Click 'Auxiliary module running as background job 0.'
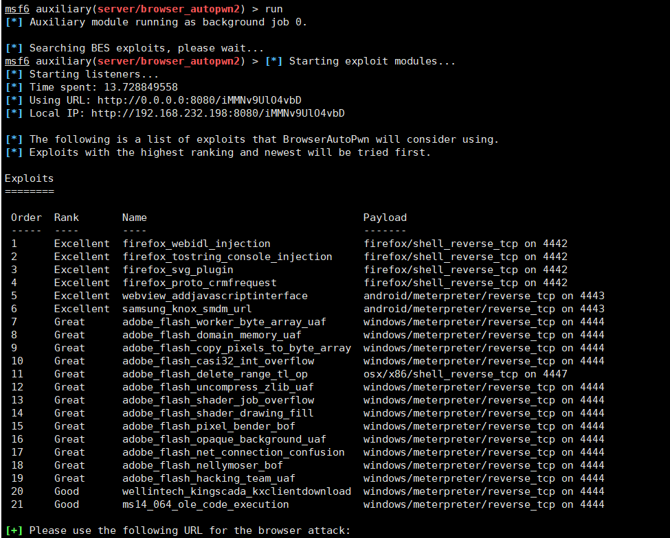The image size is (670, 538). point(168,22)
